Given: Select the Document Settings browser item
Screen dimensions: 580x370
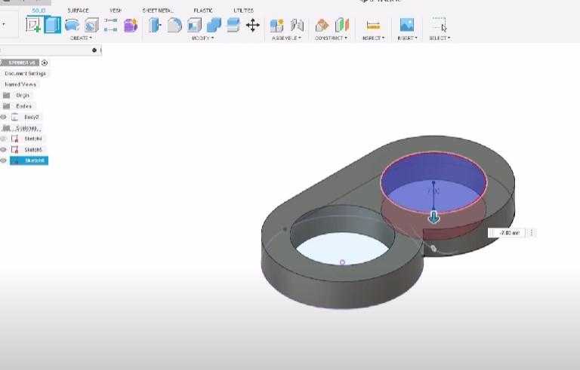Looking at the screenshot, I should click(26, 74).
